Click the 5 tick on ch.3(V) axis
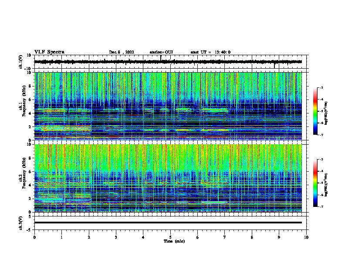The height and width of the screenshot is (266, 345). tap(30, 216)
